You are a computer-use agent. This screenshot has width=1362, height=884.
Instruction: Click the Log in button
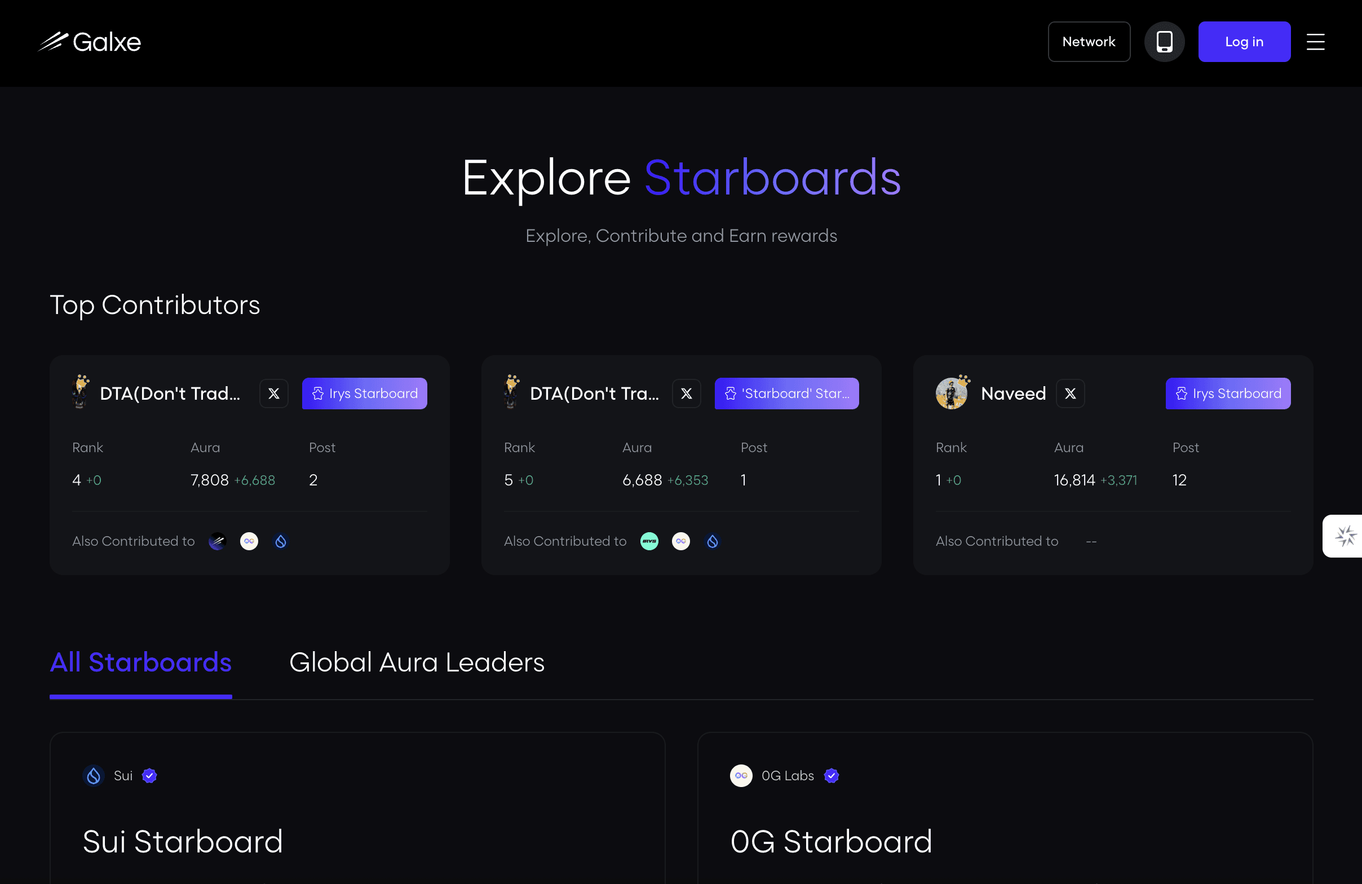point(1244,41)
